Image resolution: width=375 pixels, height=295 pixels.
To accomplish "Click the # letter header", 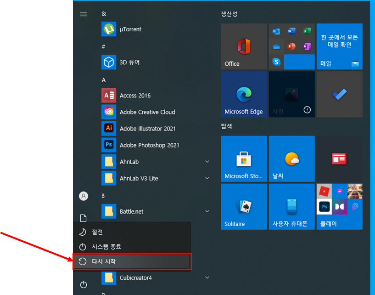I will 104,46.
